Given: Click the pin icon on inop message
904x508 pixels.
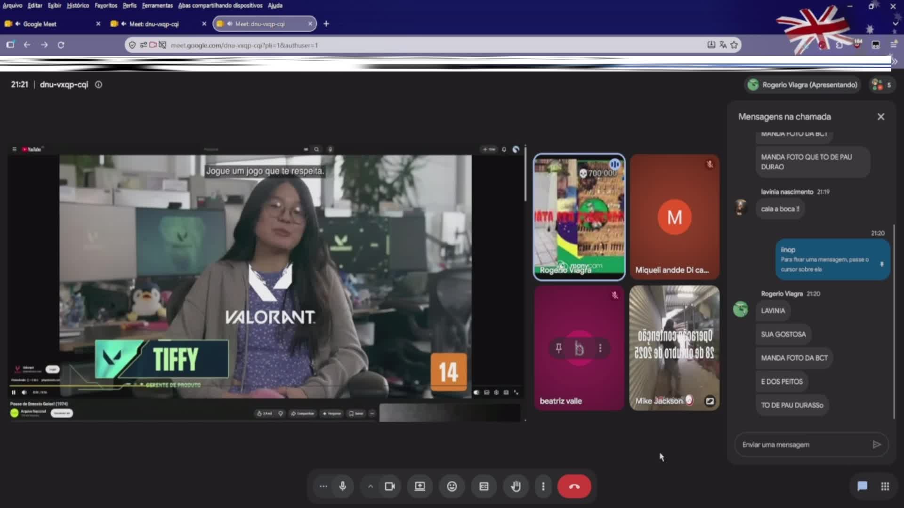Looking at the screenshot, I should pos(882,264).
